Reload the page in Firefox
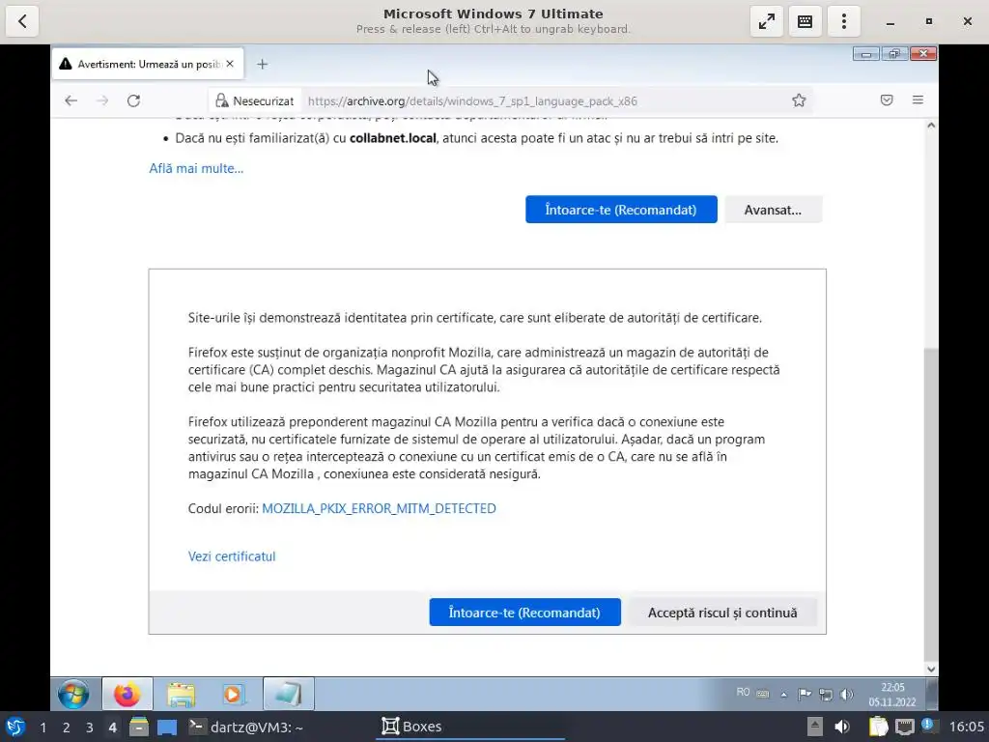The width and height of the screenshot is (989, 742). (x=133, y=100)
